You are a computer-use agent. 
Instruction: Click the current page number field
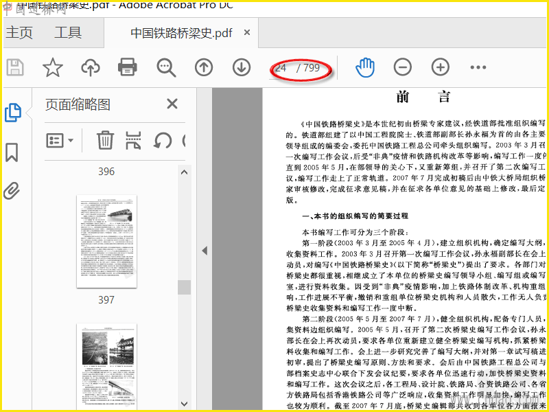pyautogui.click(x=281, y=67)
